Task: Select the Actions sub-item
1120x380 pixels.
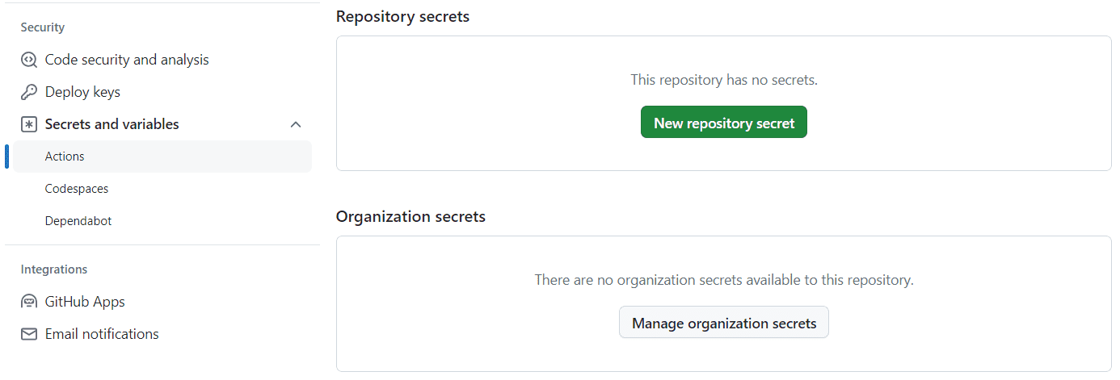Action: (162, 157)
